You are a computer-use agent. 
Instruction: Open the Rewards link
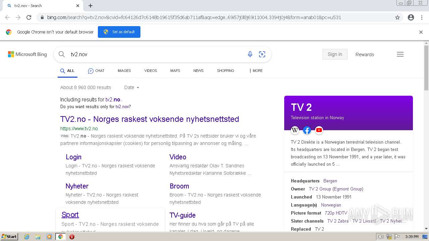365,55
